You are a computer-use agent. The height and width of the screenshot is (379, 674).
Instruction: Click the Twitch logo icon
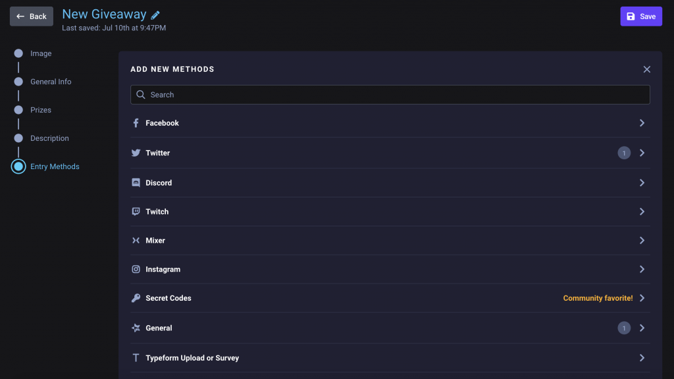[x=136, y=211]
